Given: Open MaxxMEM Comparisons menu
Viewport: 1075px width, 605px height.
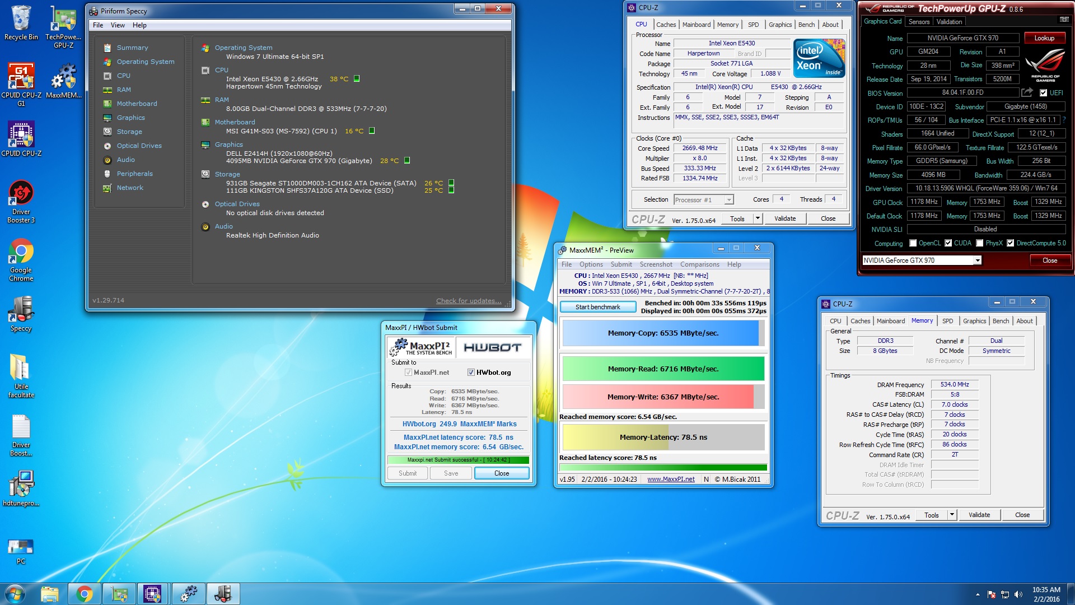Looking at the screenshot, I should click(x=699, y=264).
